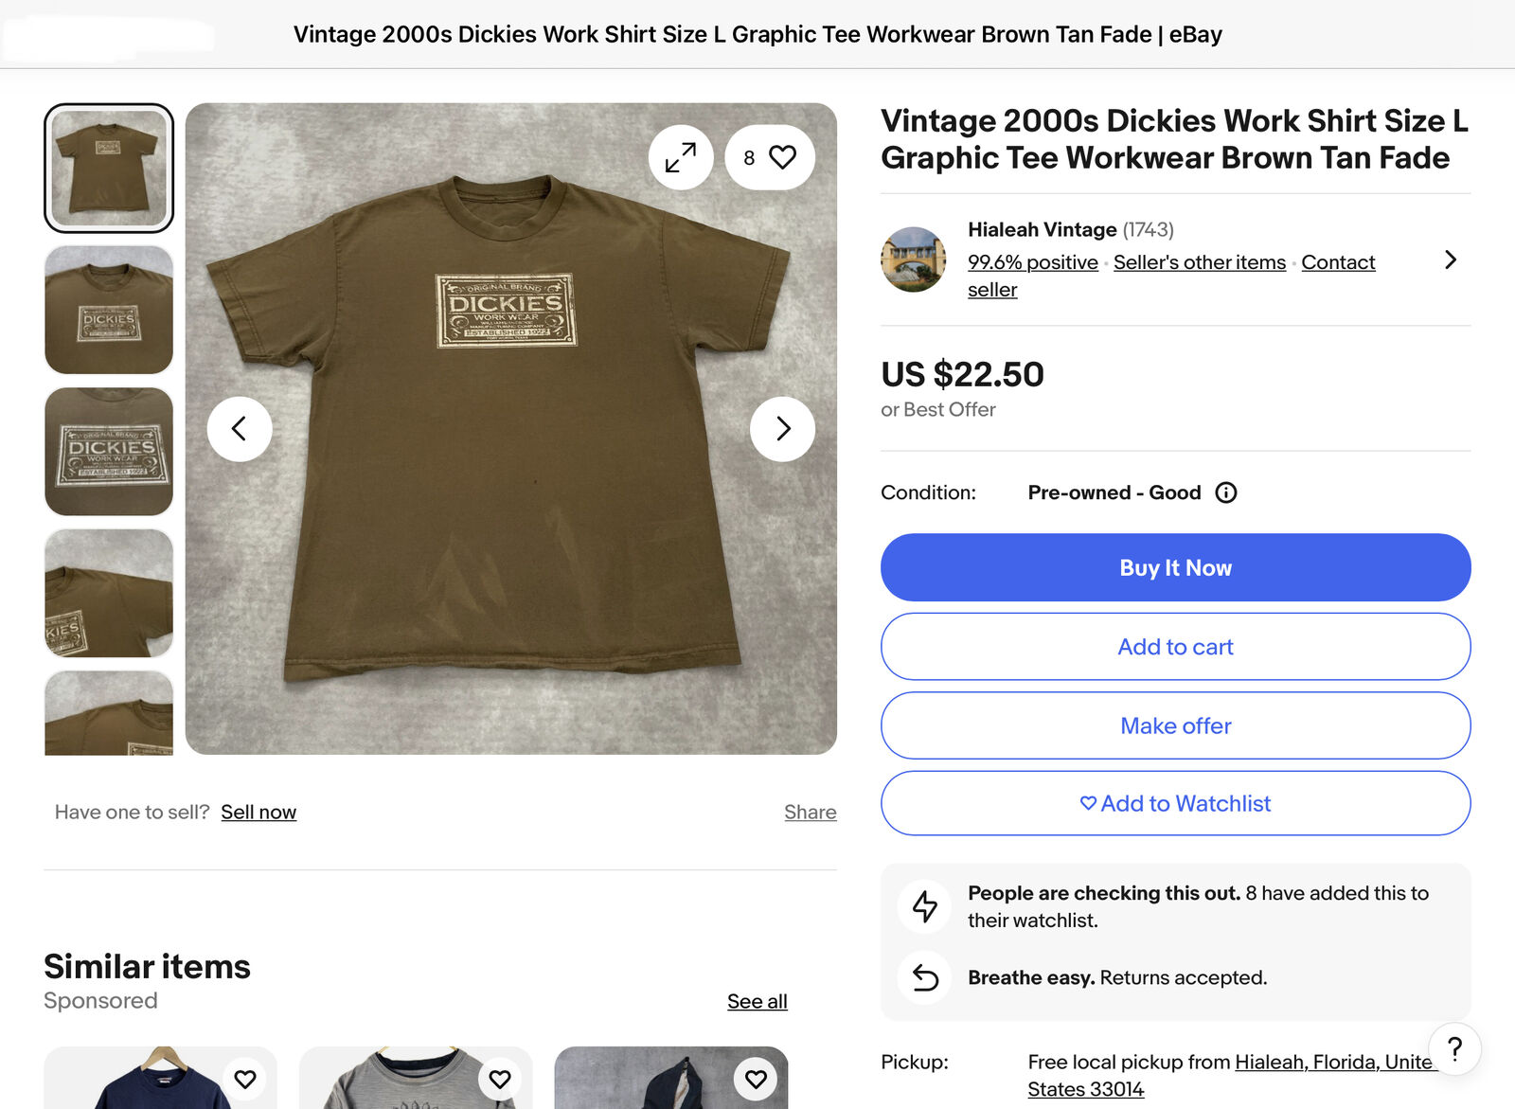Favorite the third similar item
This screenshot has width=1515, height=1109.
(756, 1079)
